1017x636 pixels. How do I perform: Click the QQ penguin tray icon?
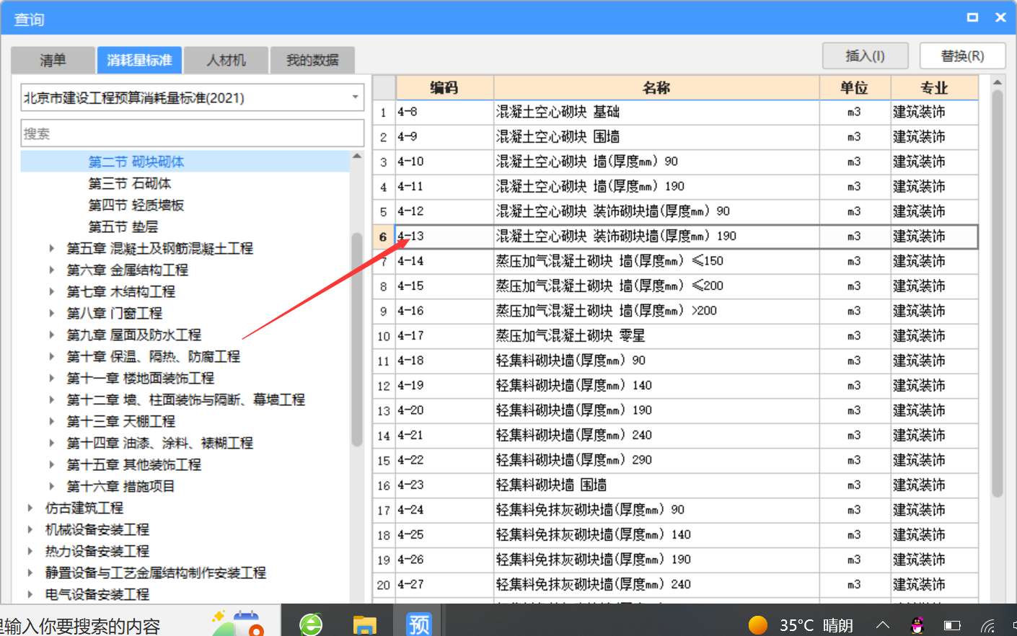917,625
